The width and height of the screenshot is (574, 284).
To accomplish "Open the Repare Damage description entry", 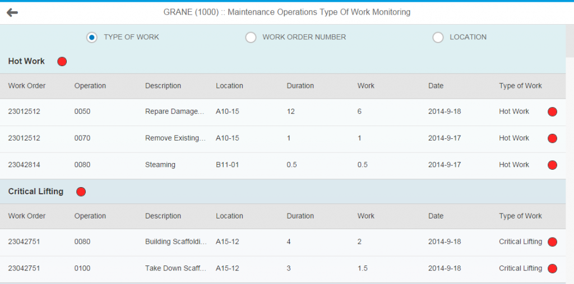I will coord(175,111).
